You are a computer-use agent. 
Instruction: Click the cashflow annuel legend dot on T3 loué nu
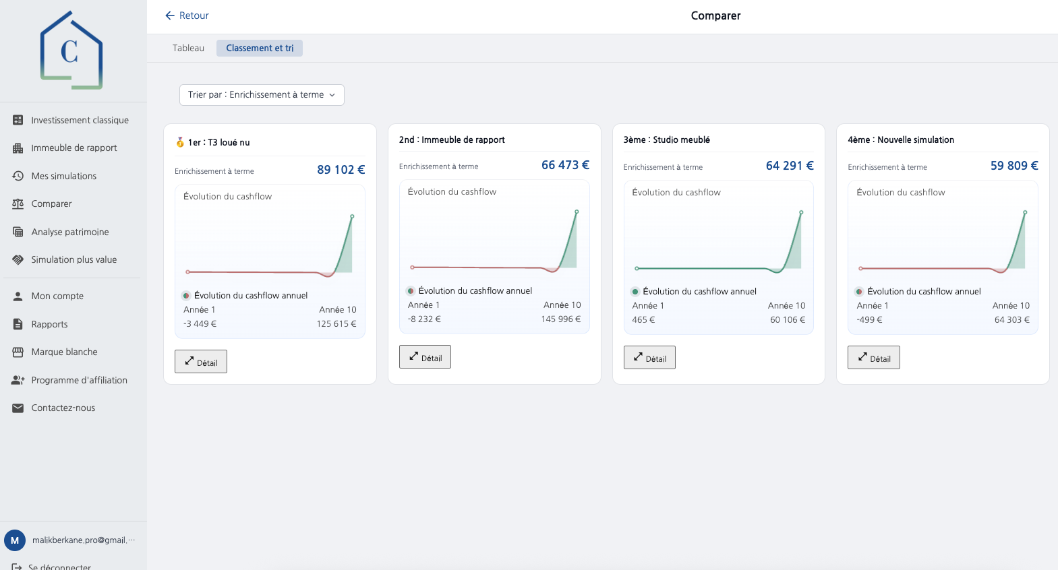(x=186, y=296)
